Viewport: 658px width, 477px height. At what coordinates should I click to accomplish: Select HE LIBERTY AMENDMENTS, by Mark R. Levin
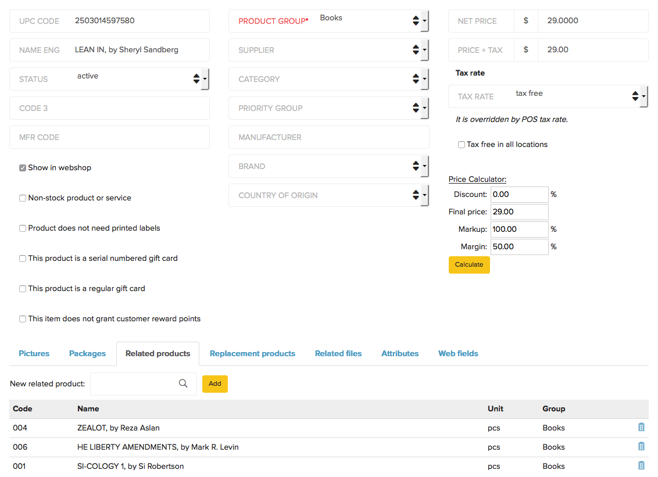pos(328,447)
